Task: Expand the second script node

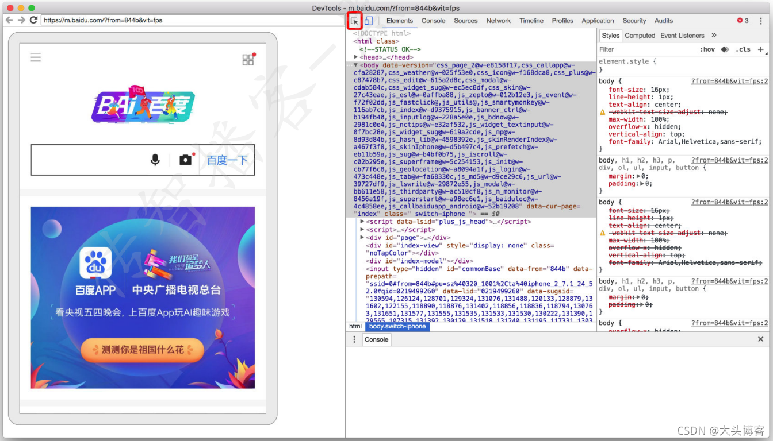Action: click(362, 230)
